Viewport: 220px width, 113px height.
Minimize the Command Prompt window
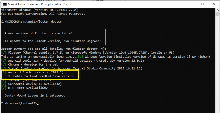pos(191,4)
